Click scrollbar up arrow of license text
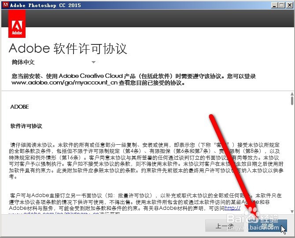 pos(292,94)
